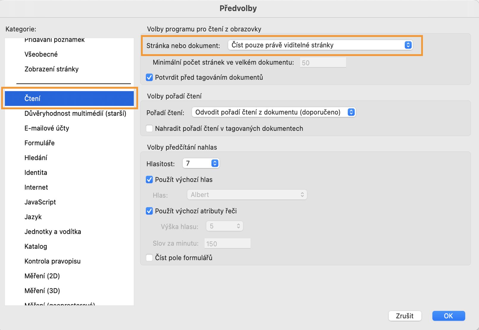This screenshot has width=479, height=330.
Task: Expand the Pořadí čtení dropdown
Action: point(273,112)
